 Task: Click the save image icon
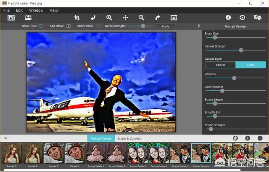(x=28, y=18)
